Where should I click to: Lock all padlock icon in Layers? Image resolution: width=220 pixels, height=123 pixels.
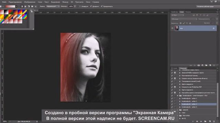190,23
